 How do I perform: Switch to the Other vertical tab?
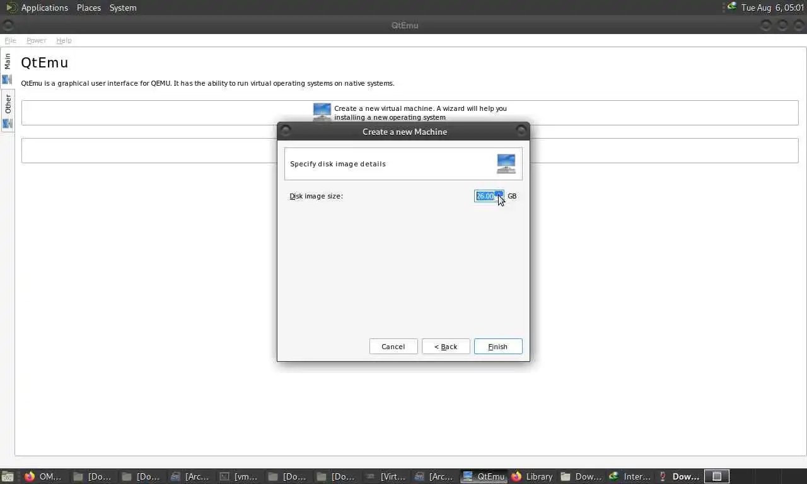tap(8, 111)
